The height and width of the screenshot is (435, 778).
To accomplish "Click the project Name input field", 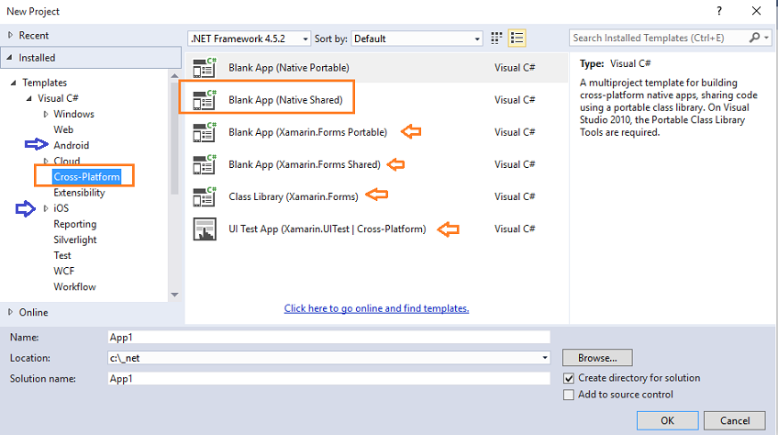I will tap(329, 337).
